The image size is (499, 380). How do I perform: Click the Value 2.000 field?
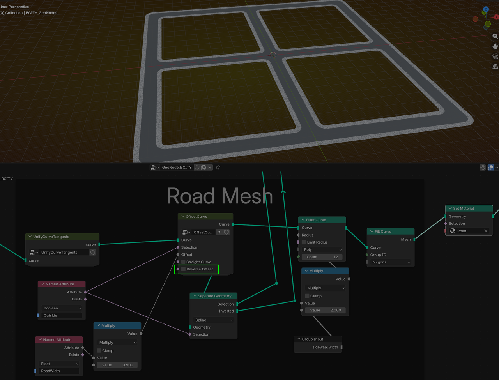click(326, 310)
